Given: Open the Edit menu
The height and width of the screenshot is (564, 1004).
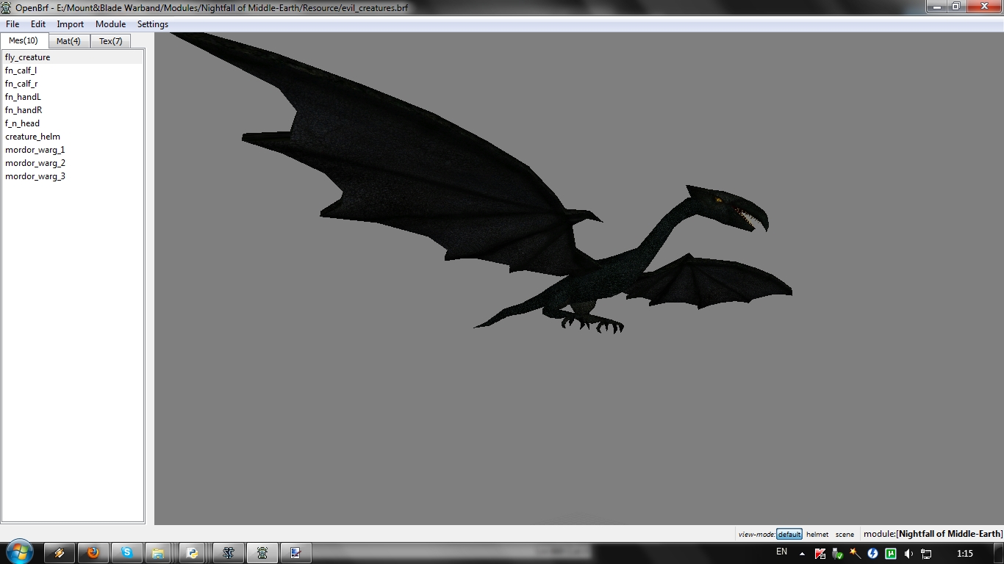Looking at the screenshot, I should pos(38,24).
